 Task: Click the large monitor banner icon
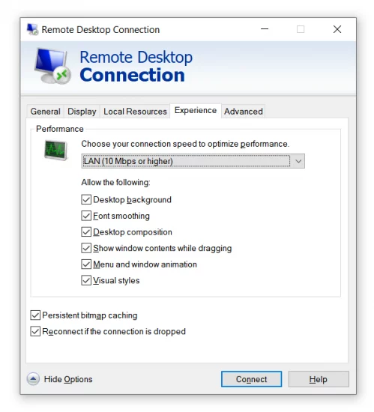click(52, 66)
